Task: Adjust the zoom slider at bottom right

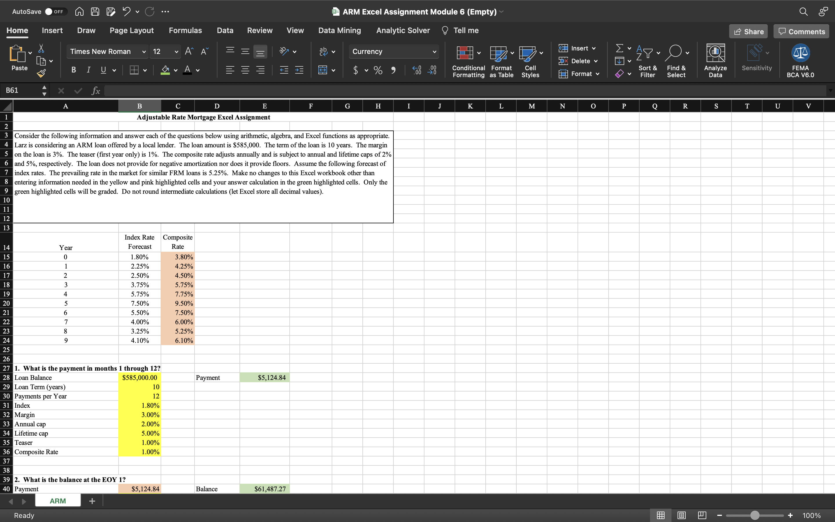Action: (754, 515)
